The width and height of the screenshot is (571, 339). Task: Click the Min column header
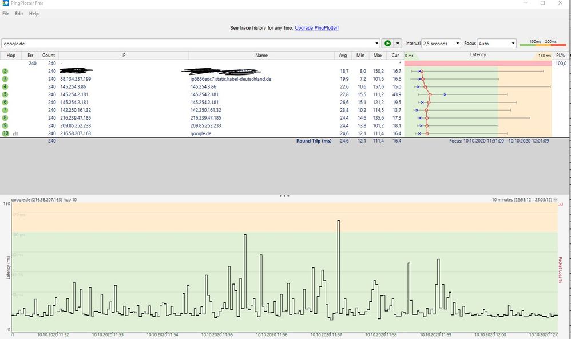click(360, 56)
